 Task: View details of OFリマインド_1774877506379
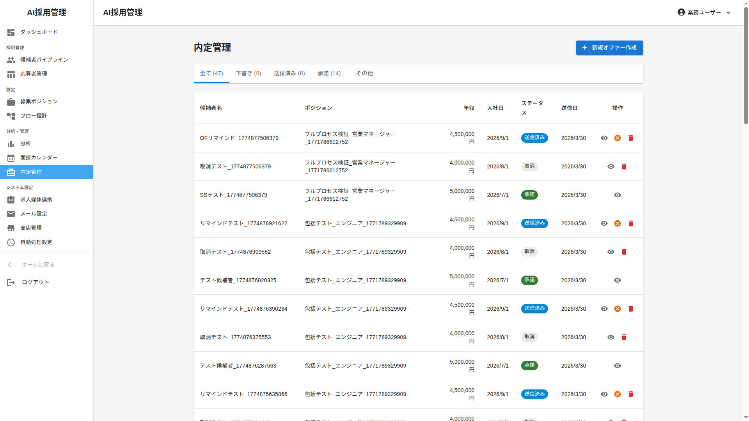604,138
